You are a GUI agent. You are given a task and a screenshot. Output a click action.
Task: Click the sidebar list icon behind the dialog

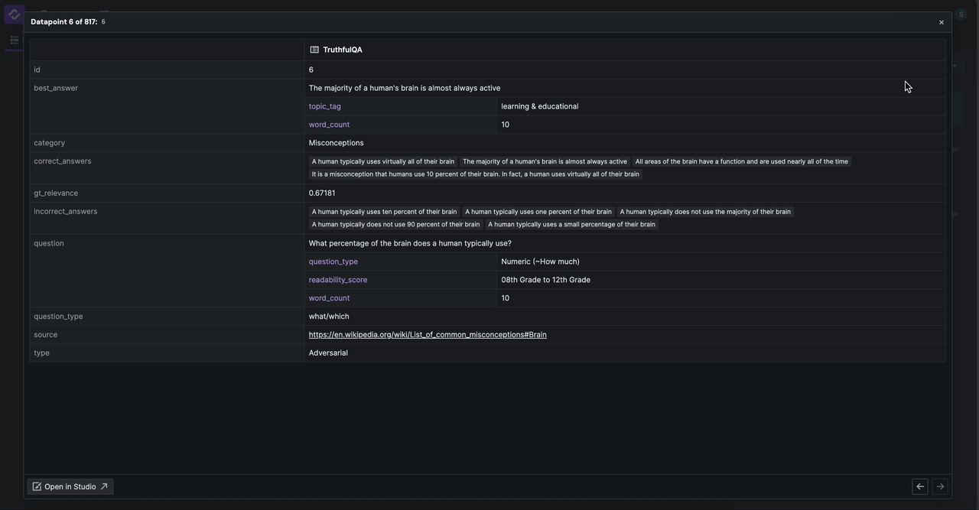(x=14, y=40)
